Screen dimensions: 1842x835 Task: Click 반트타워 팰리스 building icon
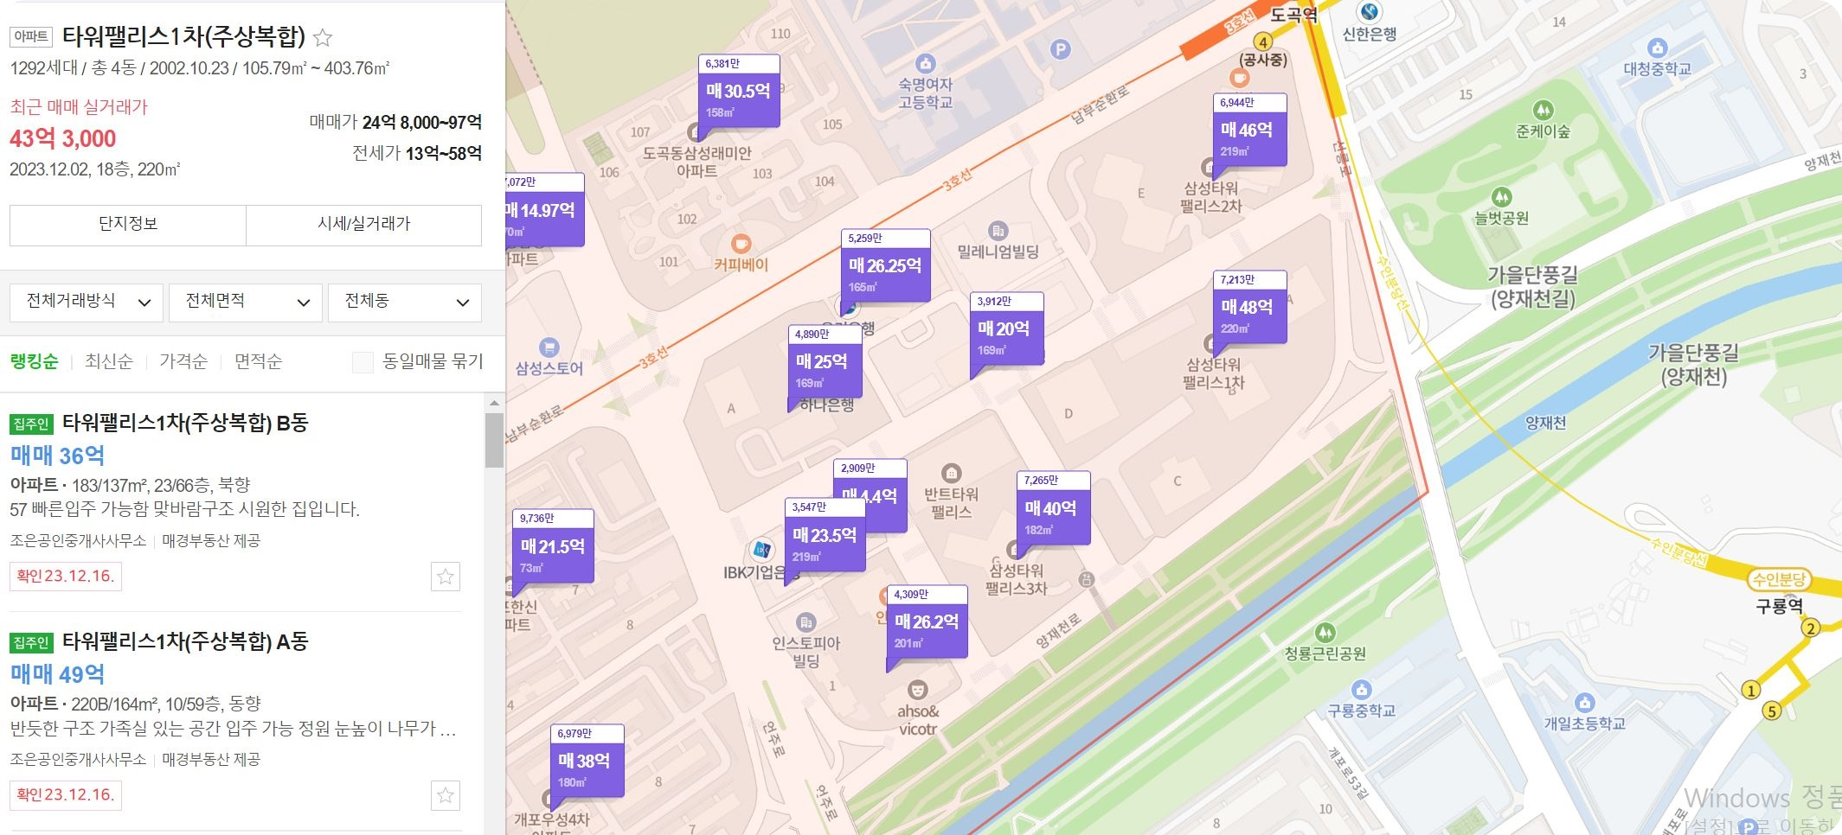[x=951, y=473]
